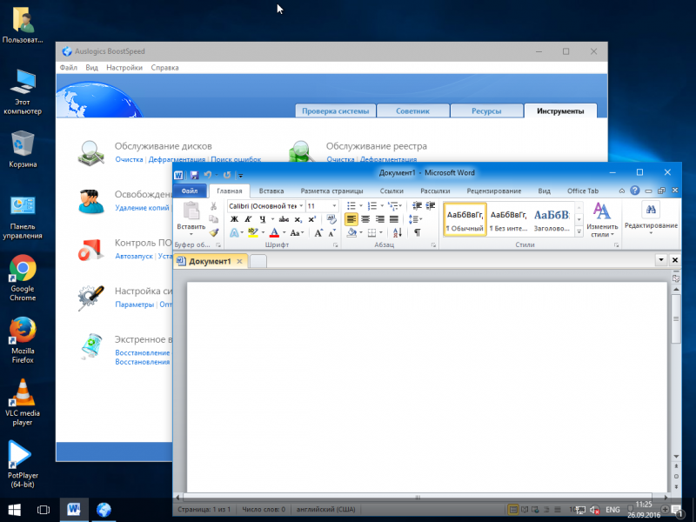Image resolution: width=696 pixels, height=522 pixels.
Task: Click the Word Help question mark icon
Action: pos(635,191)
